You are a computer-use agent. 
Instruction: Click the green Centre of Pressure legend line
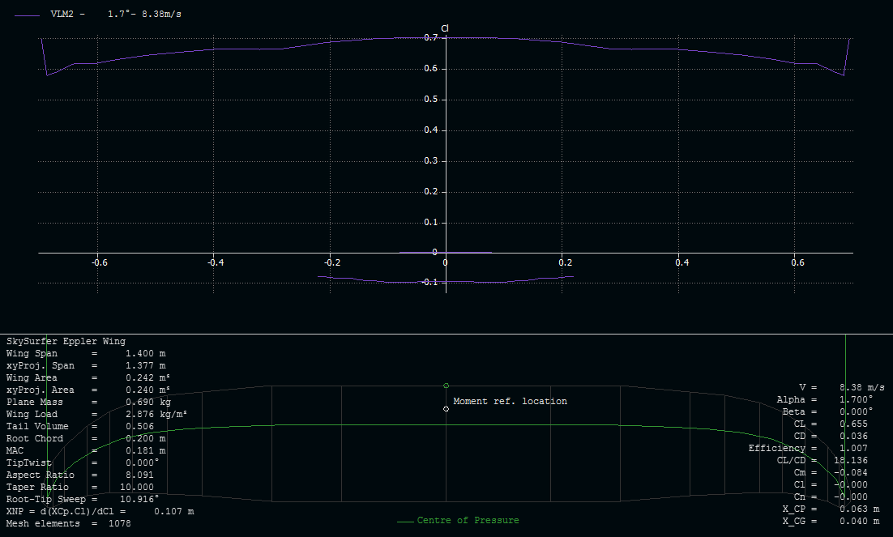404,521
